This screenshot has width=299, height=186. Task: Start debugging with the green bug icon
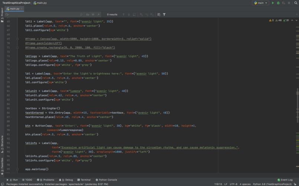(278, 3)
